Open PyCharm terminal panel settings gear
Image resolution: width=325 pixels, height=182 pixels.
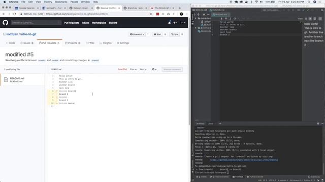318,123
